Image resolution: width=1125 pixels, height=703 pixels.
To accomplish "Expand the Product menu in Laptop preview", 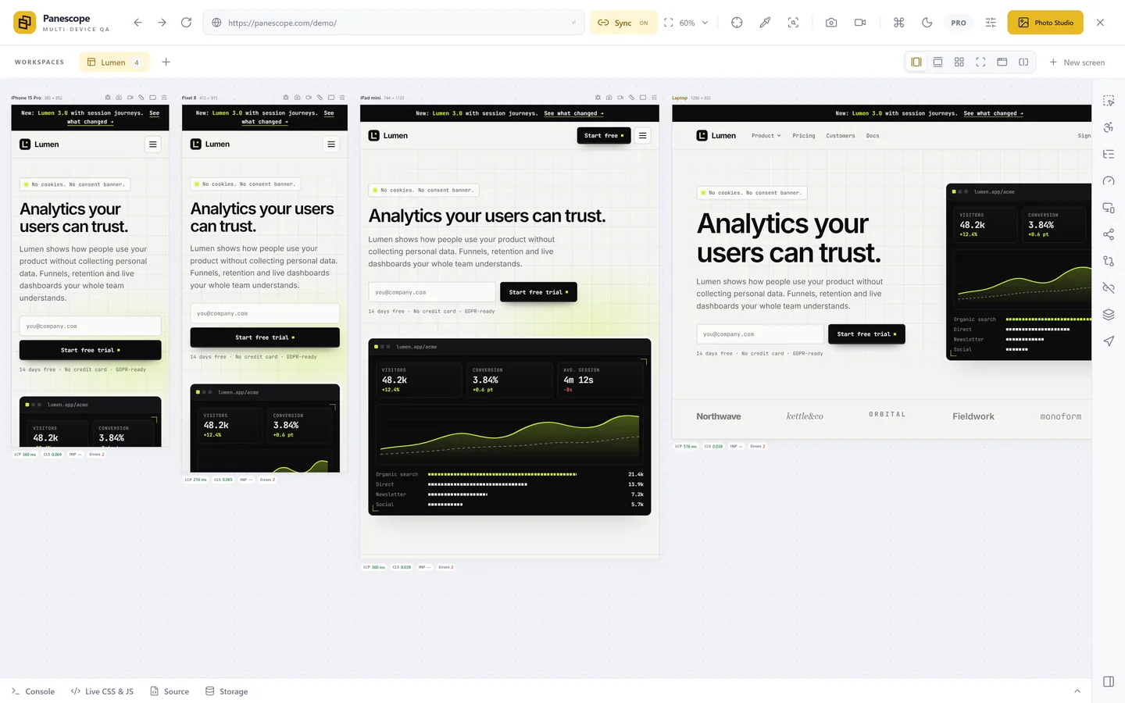I will tap(766, 136).
